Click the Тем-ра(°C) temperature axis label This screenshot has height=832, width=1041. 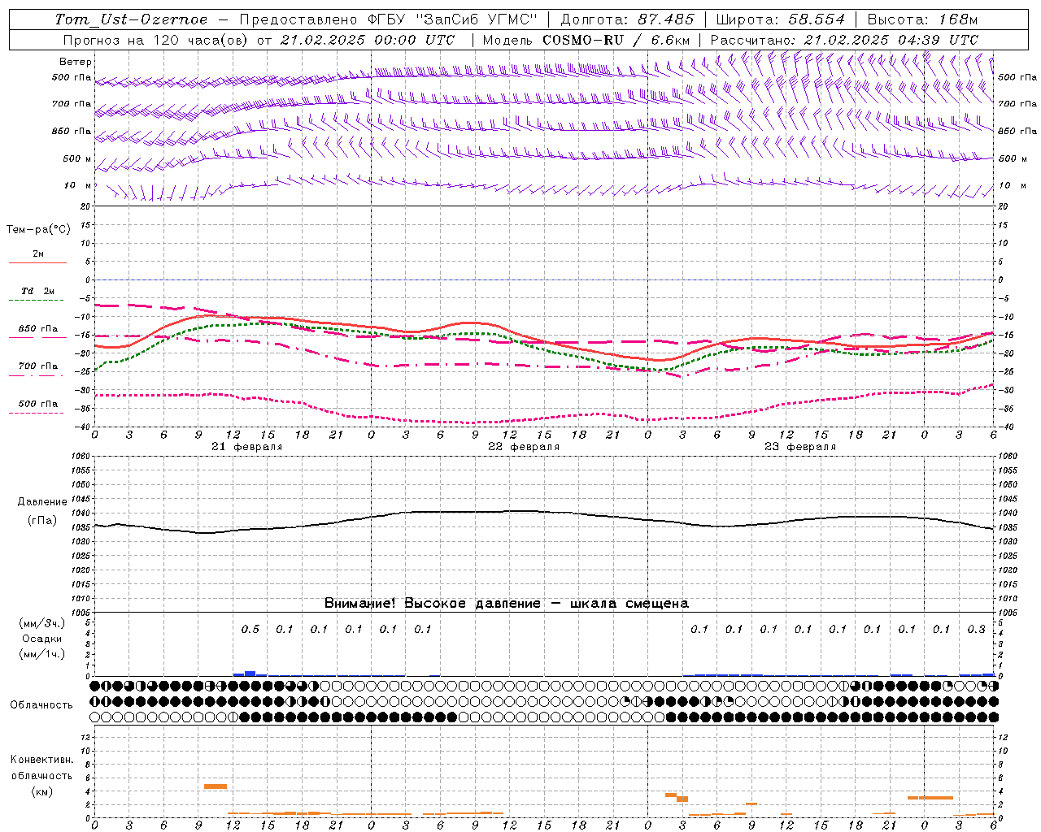pyautogui.click(x=38, y=230)
